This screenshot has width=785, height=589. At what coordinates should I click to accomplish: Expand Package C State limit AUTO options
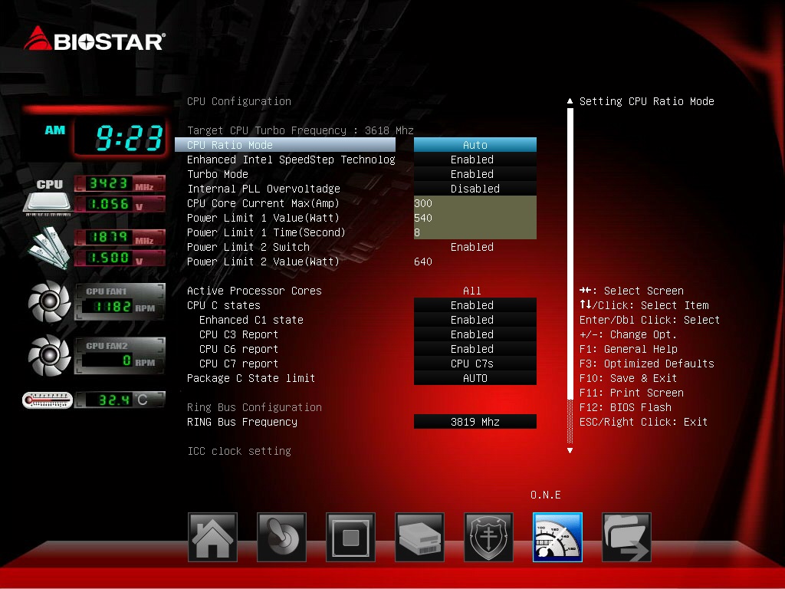tap(475, 378)
